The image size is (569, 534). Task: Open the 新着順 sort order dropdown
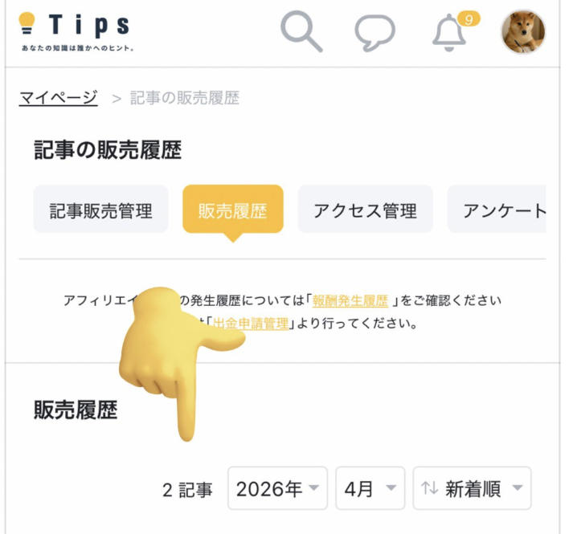pos(472,488)
